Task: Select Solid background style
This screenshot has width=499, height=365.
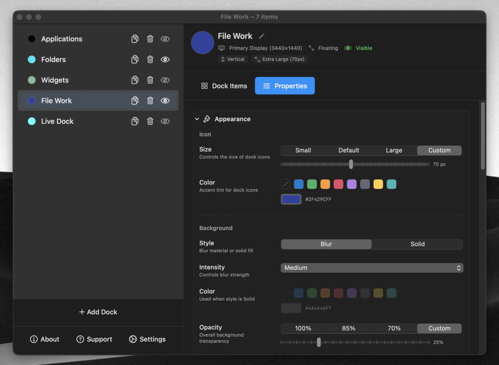Action: pos(417,244)
